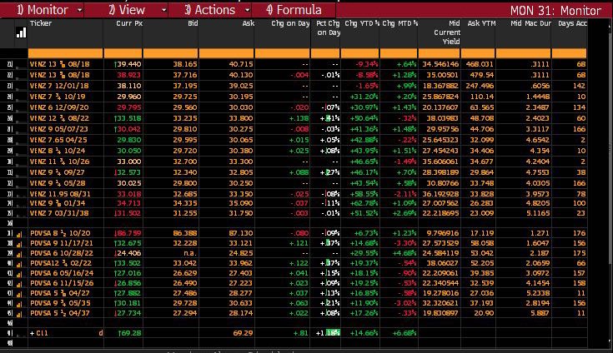This screenshot has width=613, height=353.
Task: Sort by the Ticker column header
Action: (x=41, y=23)
